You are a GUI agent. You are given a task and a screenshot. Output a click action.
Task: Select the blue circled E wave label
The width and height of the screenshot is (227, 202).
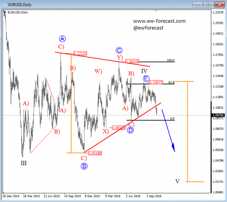point(146,78)
